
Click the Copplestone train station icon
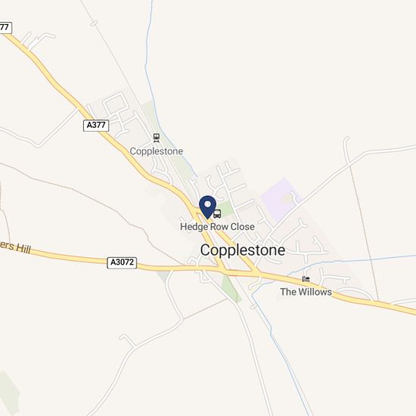157,138
